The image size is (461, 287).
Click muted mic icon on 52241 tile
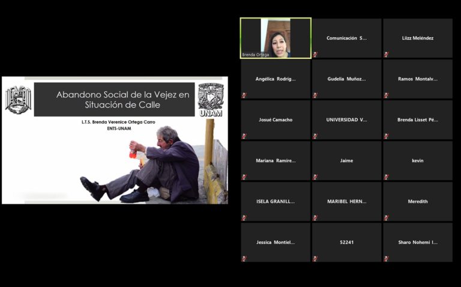(315, 259)
